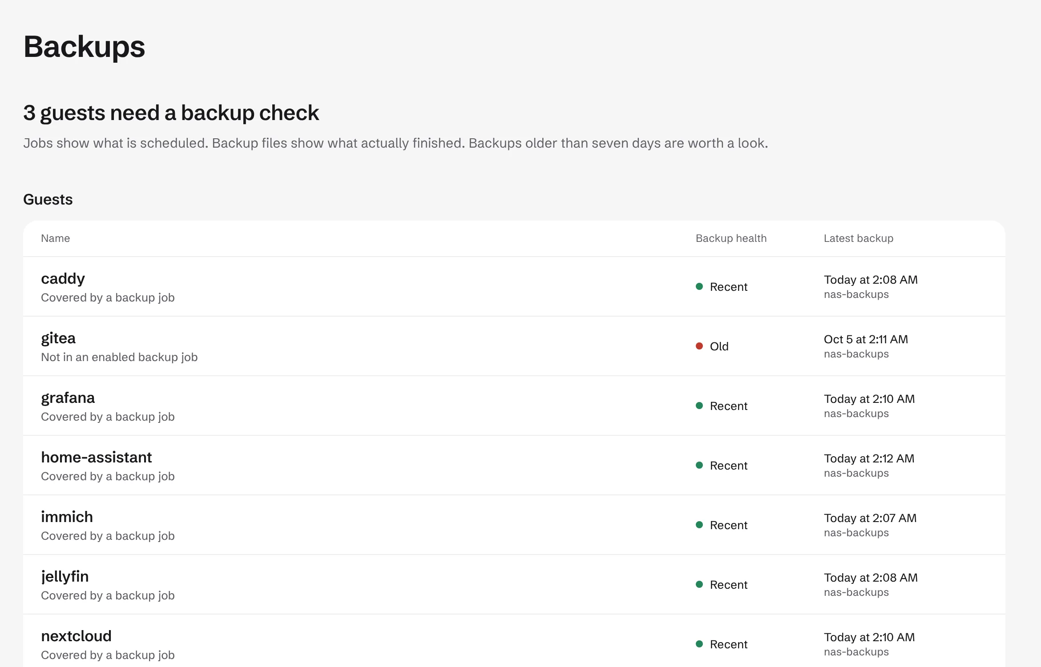Click the Backup health column header
The height and width of the screenshot is (667, 1041).
(x=731, y=238)
